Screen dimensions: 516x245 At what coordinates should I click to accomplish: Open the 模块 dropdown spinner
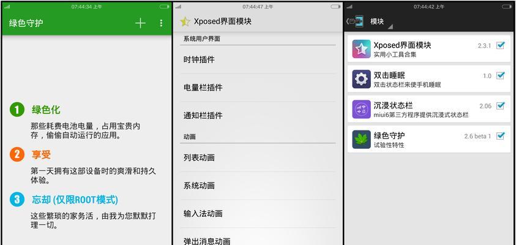(x=381, y=23)
